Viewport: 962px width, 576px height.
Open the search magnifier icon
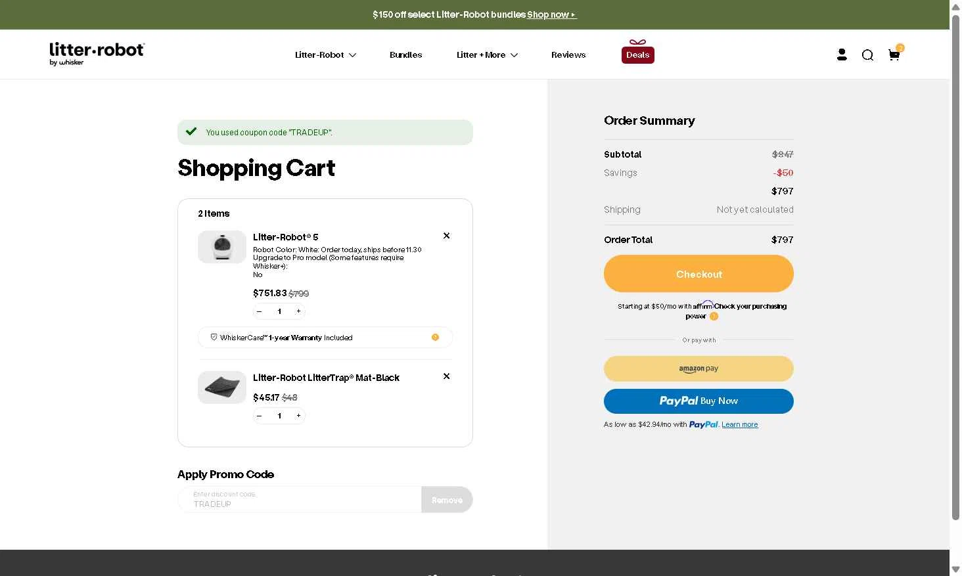tap(867, 55)
